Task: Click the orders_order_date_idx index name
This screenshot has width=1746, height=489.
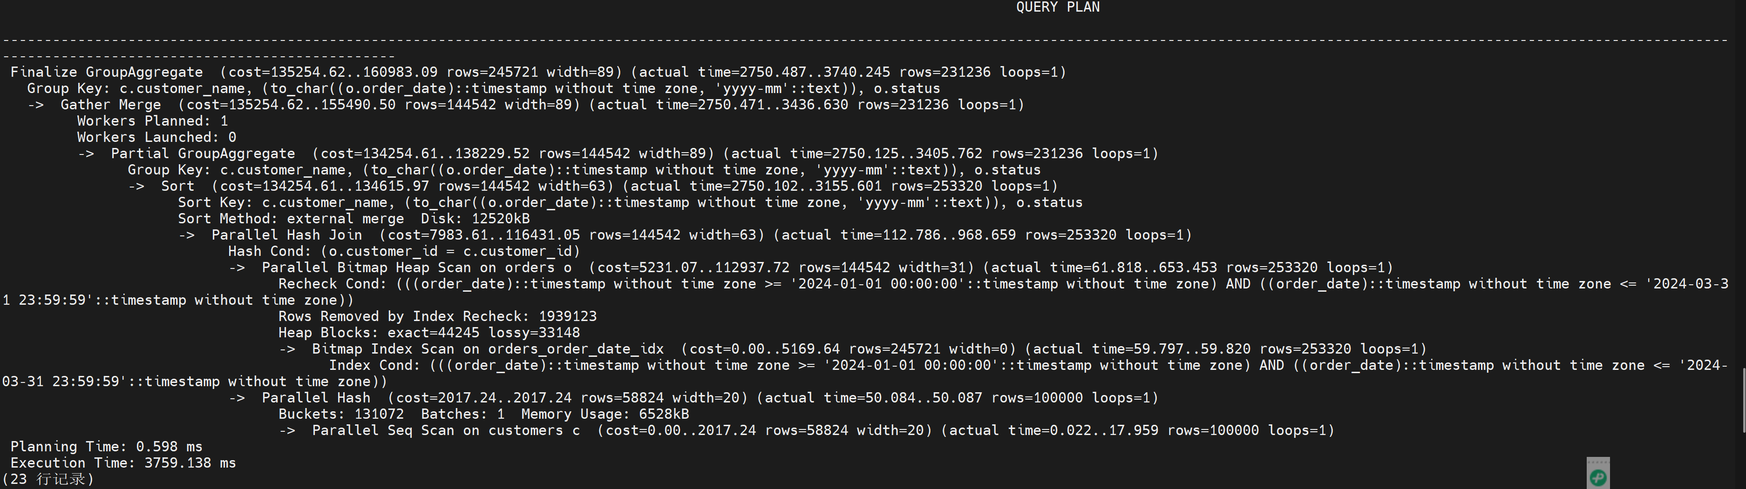Action: tap(576, 349)
